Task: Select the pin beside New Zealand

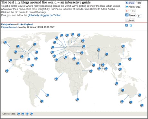Action: click(x=142, y=105)
